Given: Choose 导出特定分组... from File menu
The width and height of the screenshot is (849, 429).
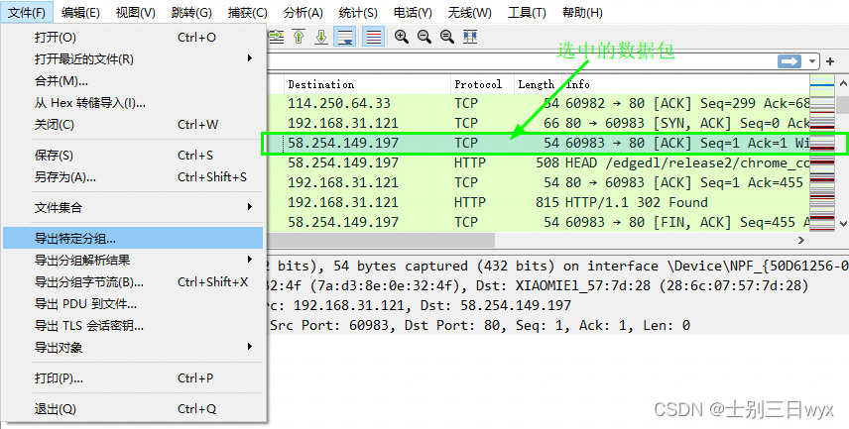Looking at the screenshot, I should click(x=75, y=239).
